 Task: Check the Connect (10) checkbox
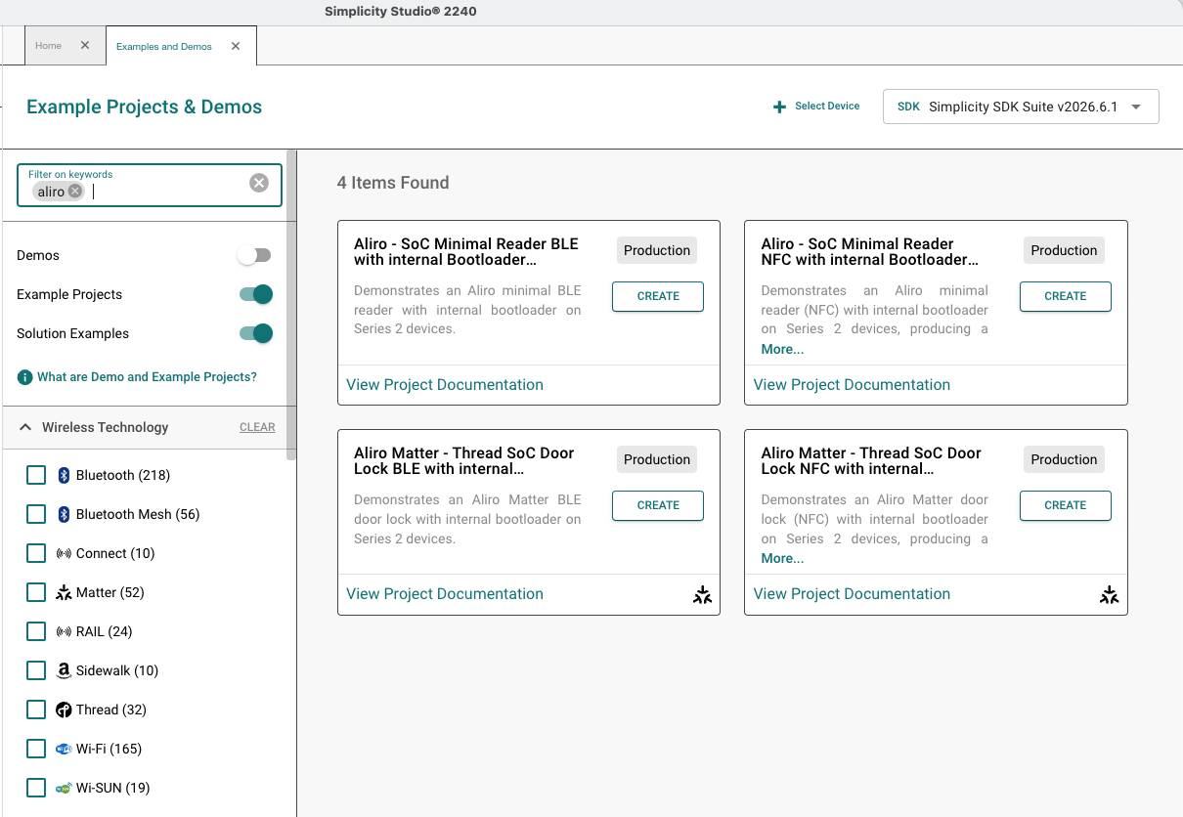pyautogui.click(x=36, y=553)
